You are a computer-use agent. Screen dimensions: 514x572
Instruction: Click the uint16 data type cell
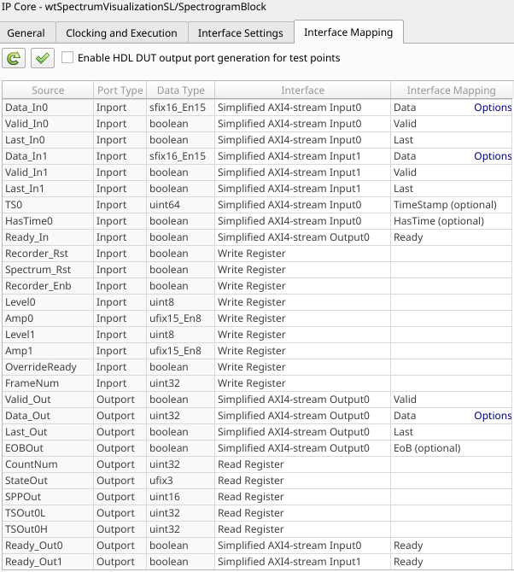pyautogui.click(x=180, y=497)
